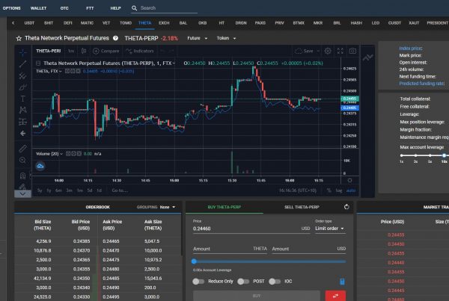Open the OTC menu
The height and width of the screenshot is (301, 449).
click(64, 8)
